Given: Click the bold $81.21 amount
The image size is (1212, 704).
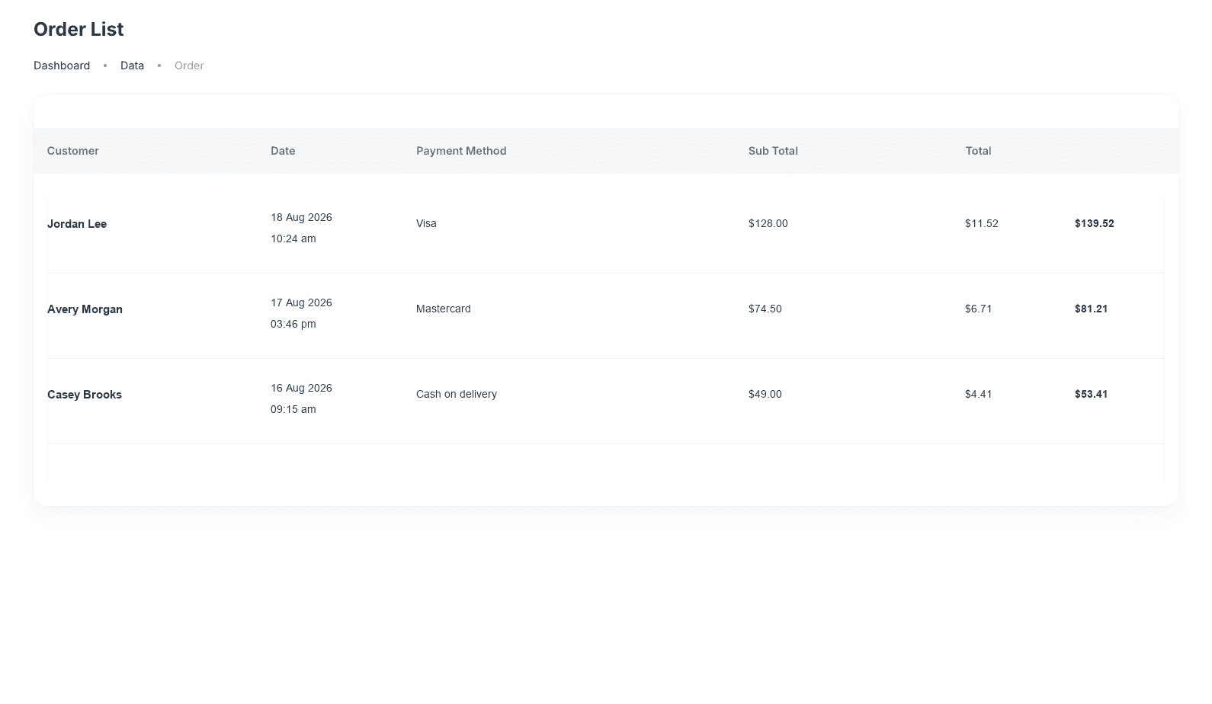Looking at the screenshot, I should [x=1092, y=309].
